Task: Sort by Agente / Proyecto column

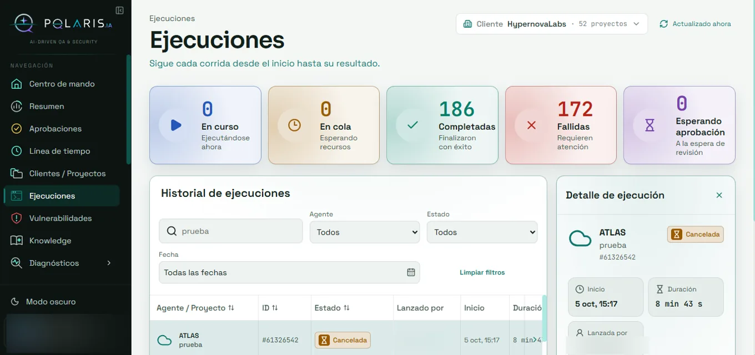Action: pos(195,308)
